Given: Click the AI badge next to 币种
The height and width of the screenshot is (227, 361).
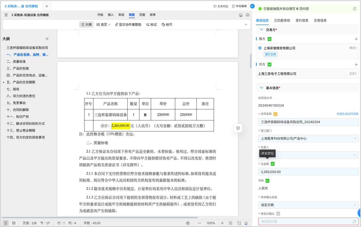Looking at the screenshot, I should (267, 181).
